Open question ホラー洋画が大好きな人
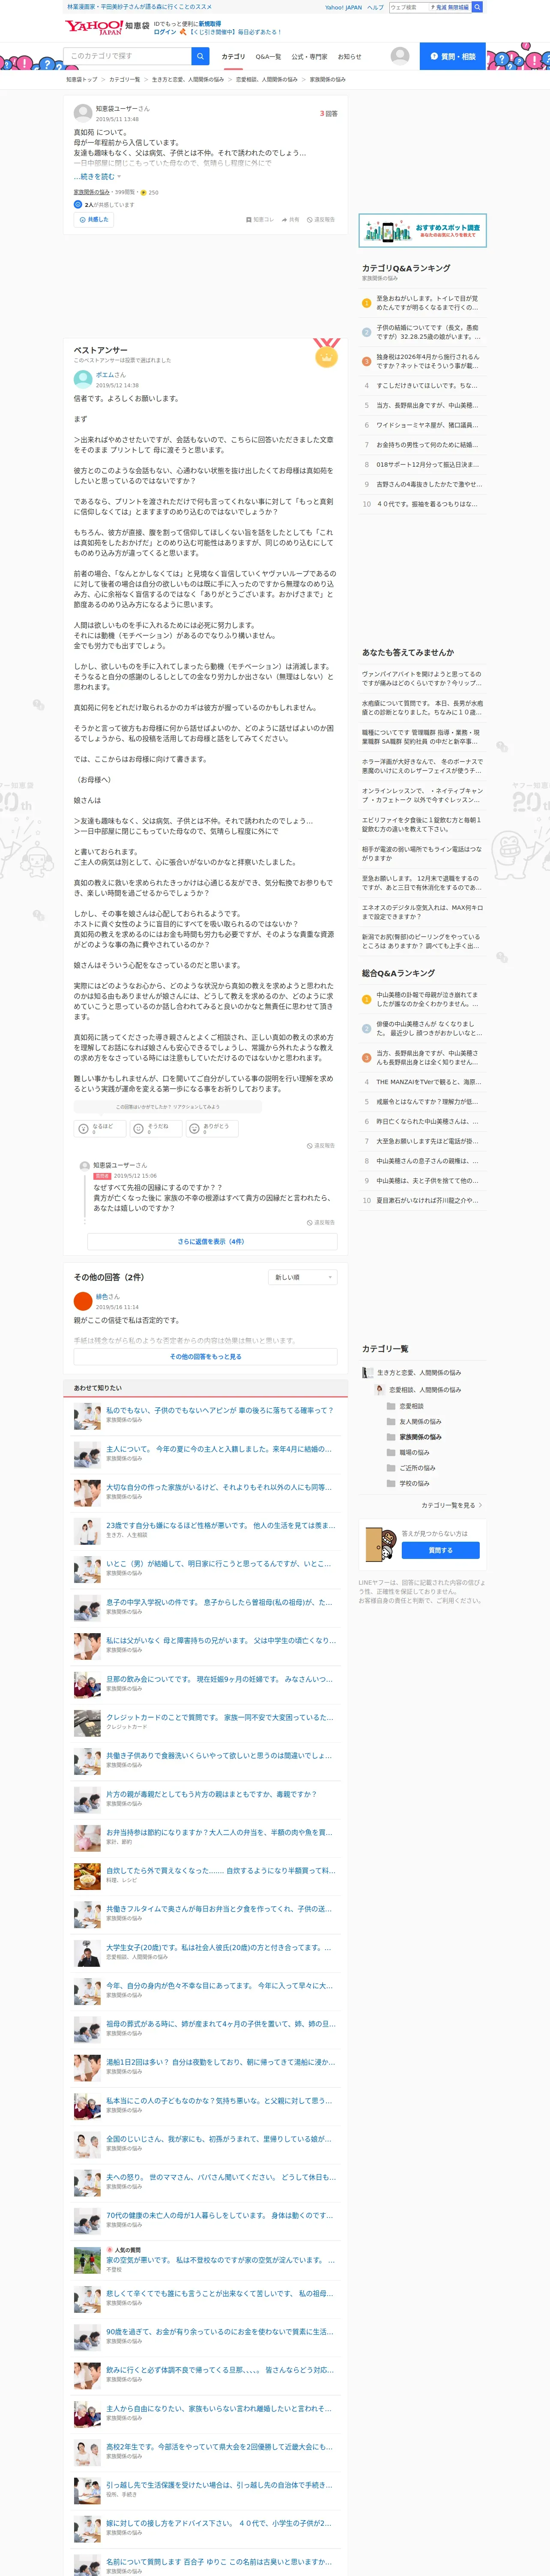The width and height of the screenshot is (550, 2576). 422,766
